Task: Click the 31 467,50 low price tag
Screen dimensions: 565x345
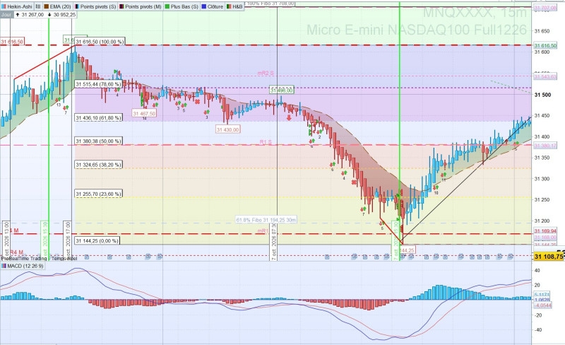Action: click(144, 113)
